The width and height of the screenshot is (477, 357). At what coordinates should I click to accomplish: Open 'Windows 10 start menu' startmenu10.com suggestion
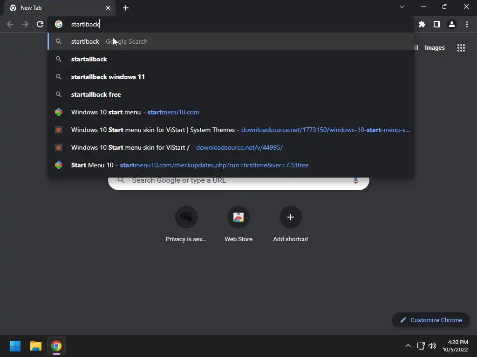[231, 112]
